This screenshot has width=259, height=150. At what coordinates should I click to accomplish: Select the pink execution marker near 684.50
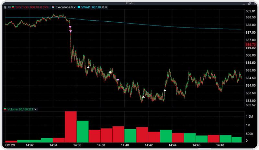tap(118, 80)
